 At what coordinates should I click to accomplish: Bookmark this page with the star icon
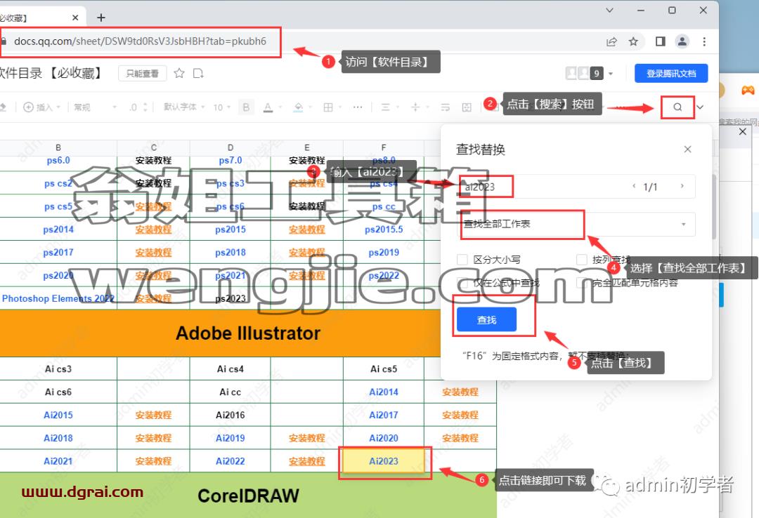[x=633, y=41]
